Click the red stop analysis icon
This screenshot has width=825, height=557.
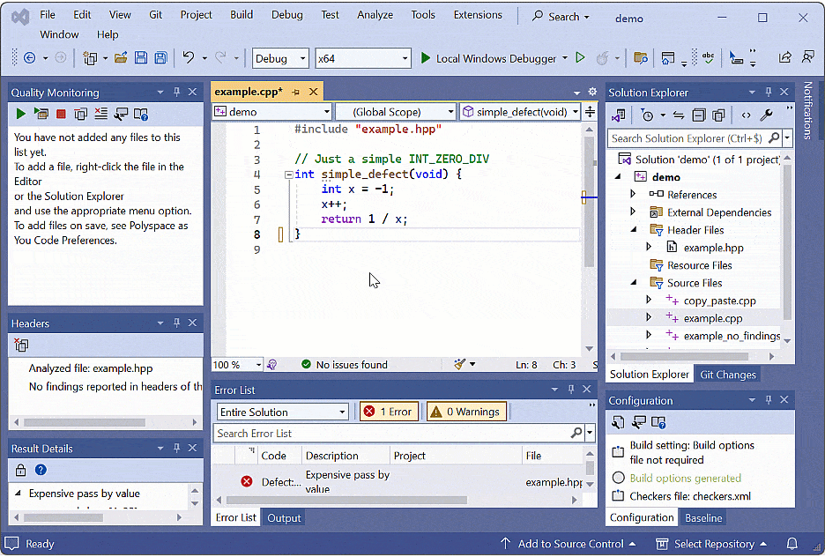click(61, 114)
